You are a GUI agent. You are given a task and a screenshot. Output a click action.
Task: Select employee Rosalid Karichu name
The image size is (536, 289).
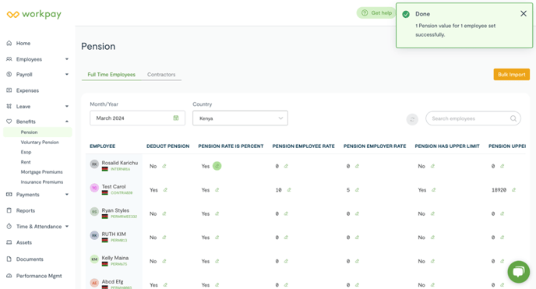pyautogui.click(x=120, y=163)
